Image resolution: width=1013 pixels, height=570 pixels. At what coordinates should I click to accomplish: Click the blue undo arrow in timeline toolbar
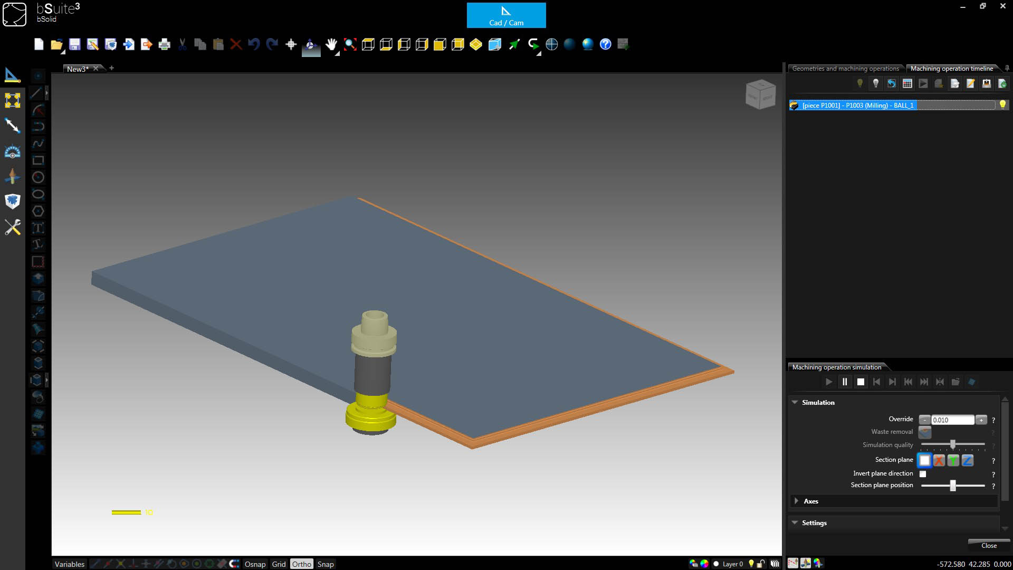pos(891,83)
